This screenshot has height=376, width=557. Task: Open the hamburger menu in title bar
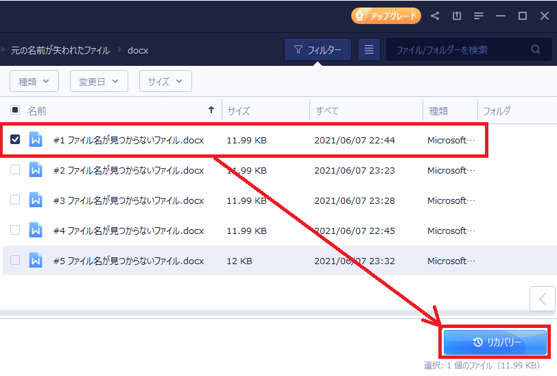[479, 16]
